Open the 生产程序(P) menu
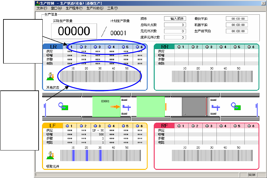The image size is (267, 178). [x=74, y=8]
